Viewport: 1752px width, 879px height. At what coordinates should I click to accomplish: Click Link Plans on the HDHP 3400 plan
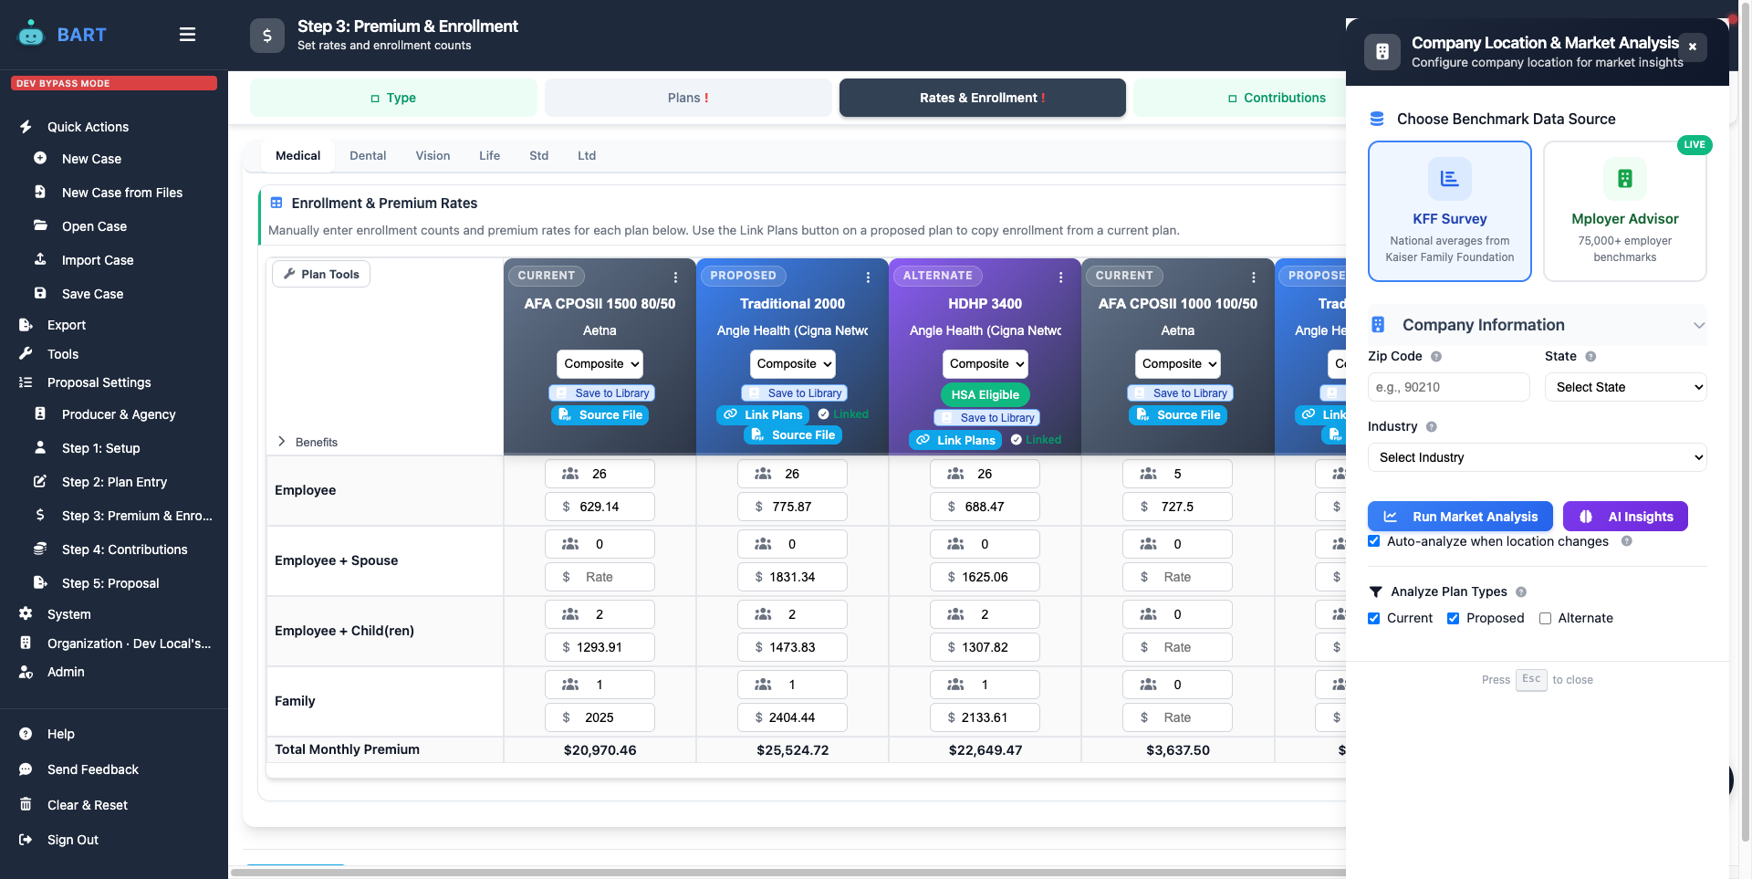[x=954, y=440]
